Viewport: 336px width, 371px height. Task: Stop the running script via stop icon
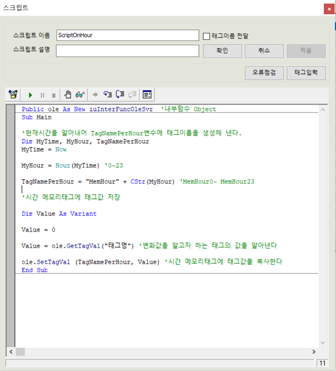click(x=54, y=95)
